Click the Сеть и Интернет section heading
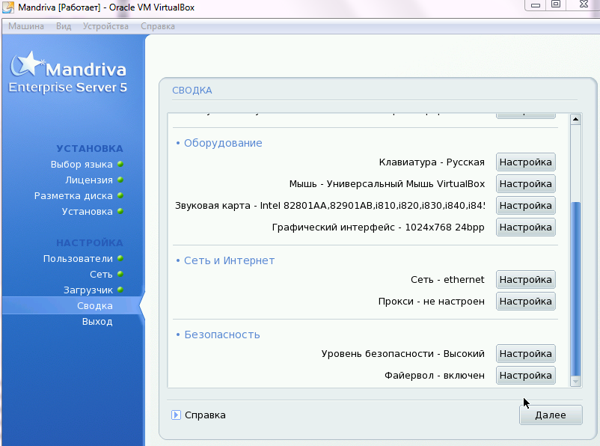 click(x=229, y=260)
